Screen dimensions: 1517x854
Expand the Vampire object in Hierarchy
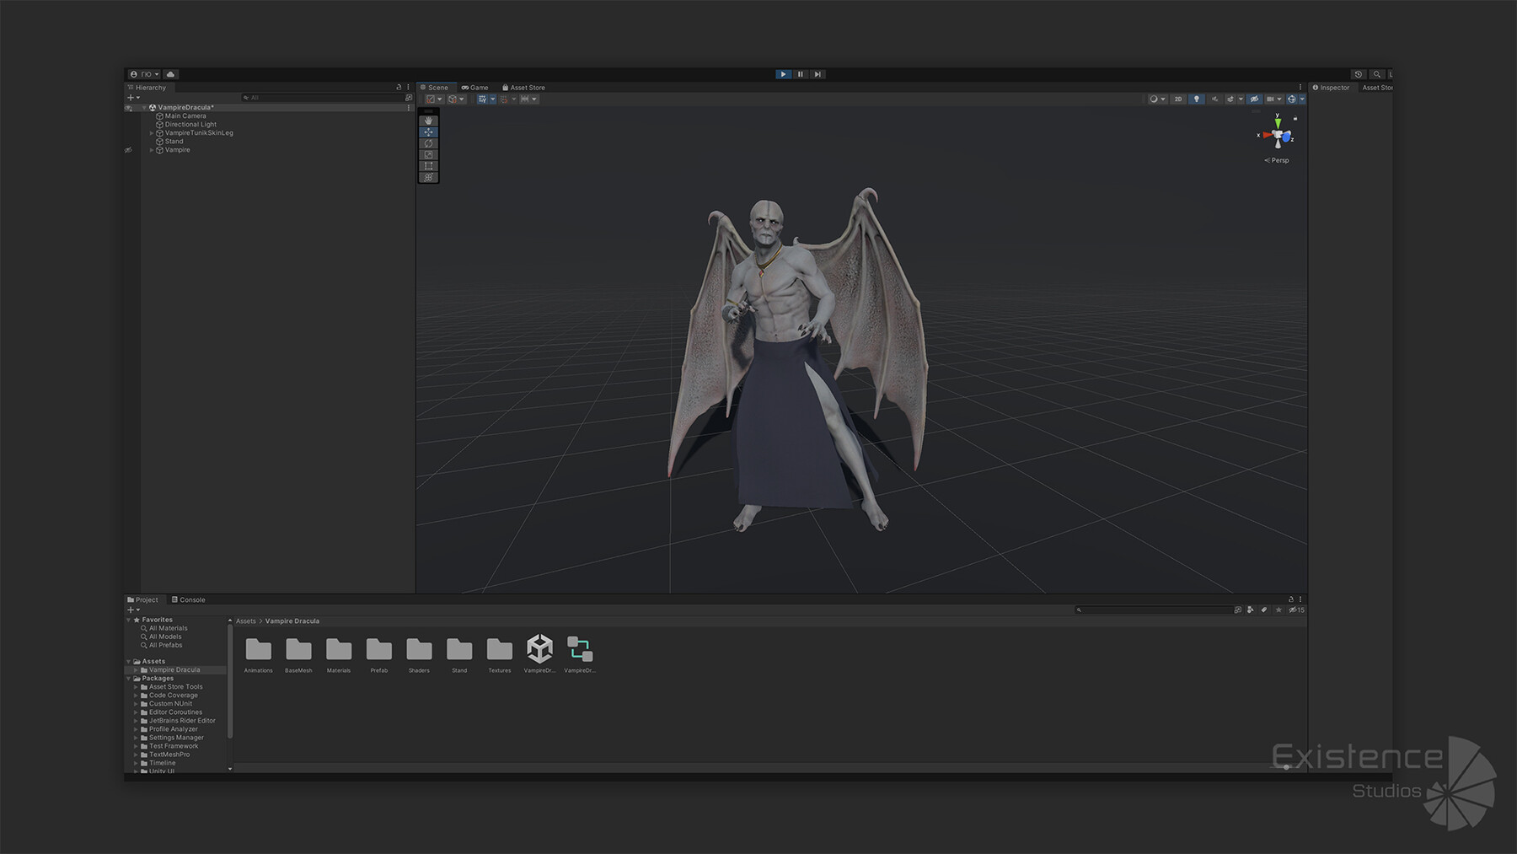click(152, 150)
